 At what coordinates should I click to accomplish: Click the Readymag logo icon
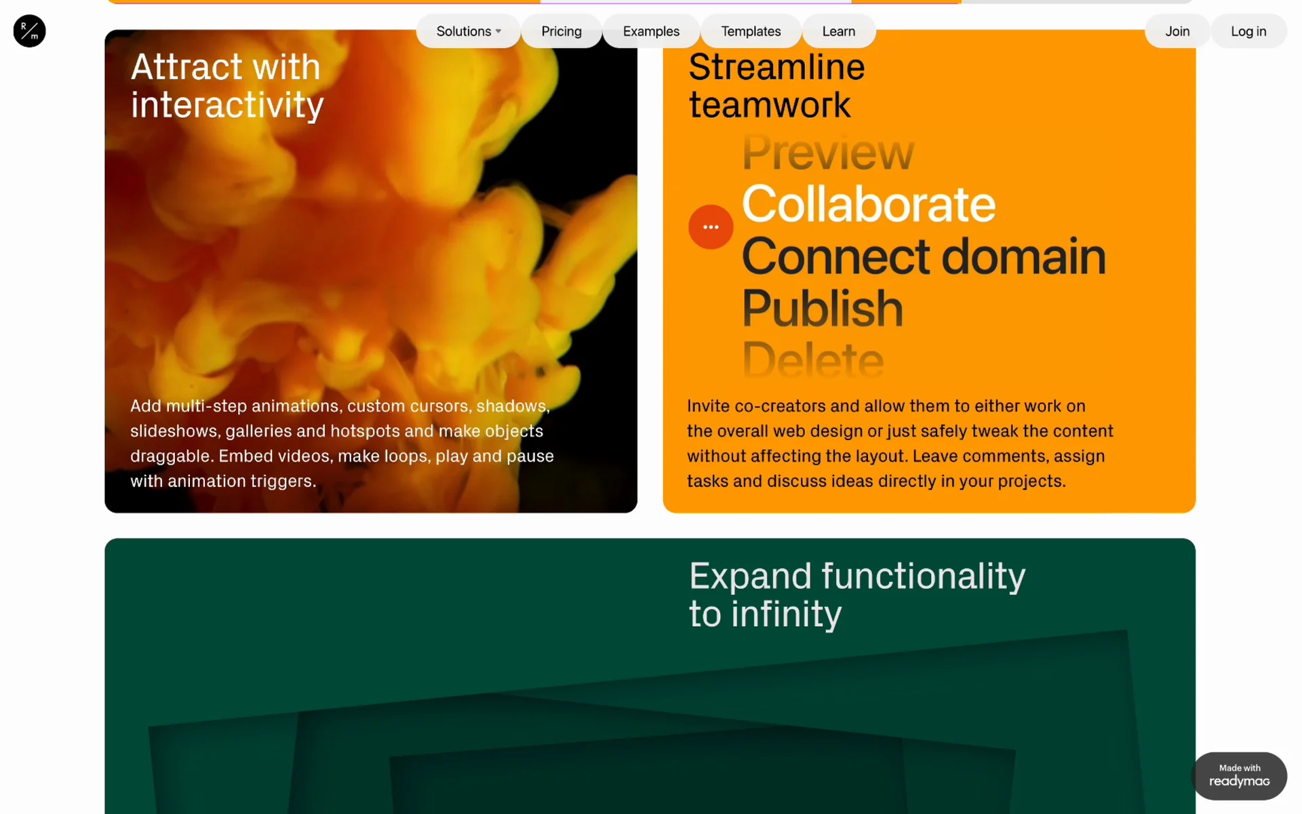tap(29, 31)
